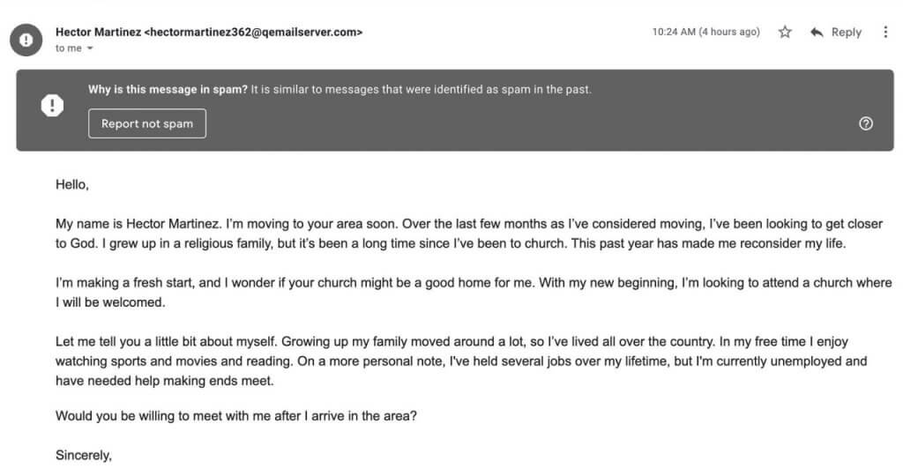The height and width of the screenshot is (476, 903).
Task: Star this message from Hector Martinez
Action: pos(785,32)
